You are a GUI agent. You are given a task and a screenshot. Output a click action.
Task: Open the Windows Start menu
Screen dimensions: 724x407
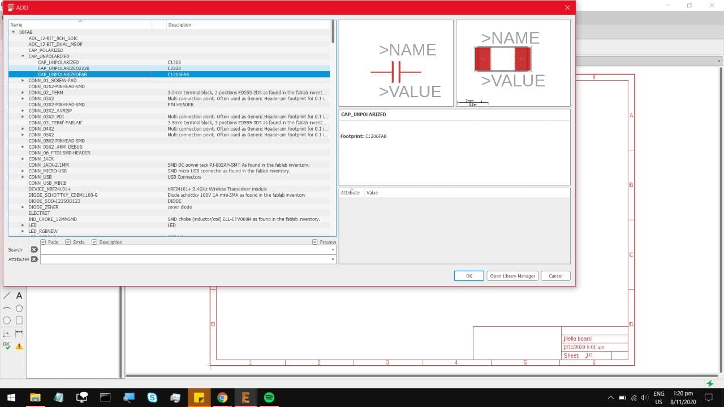coord(11,397)
